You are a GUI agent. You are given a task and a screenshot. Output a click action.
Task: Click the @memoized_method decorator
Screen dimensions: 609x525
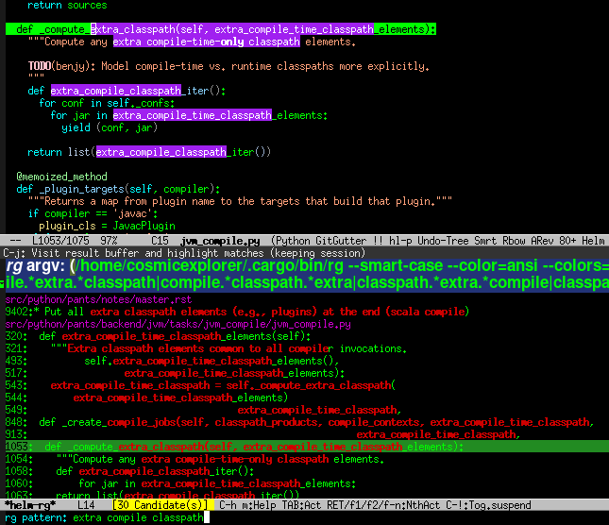click(61, 177)
